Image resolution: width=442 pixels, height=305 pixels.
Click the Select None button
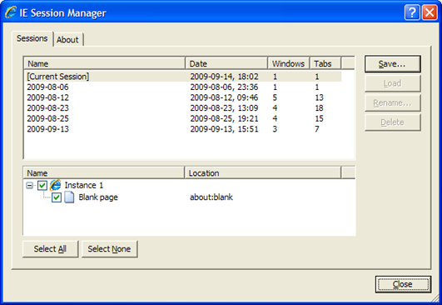(x=109, y=249)
